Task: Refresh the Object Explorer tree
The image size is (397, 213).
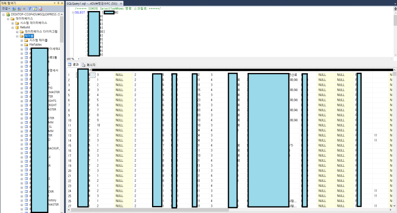Action: [x=35, y=9]
